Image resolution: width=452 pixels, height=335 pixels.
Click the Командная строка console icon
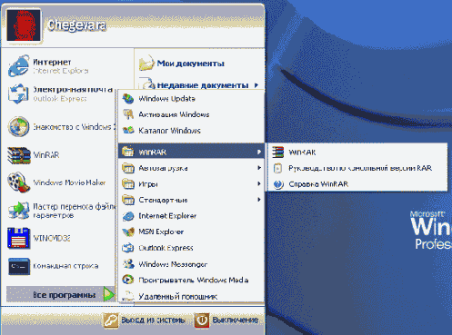pos(19,266)
